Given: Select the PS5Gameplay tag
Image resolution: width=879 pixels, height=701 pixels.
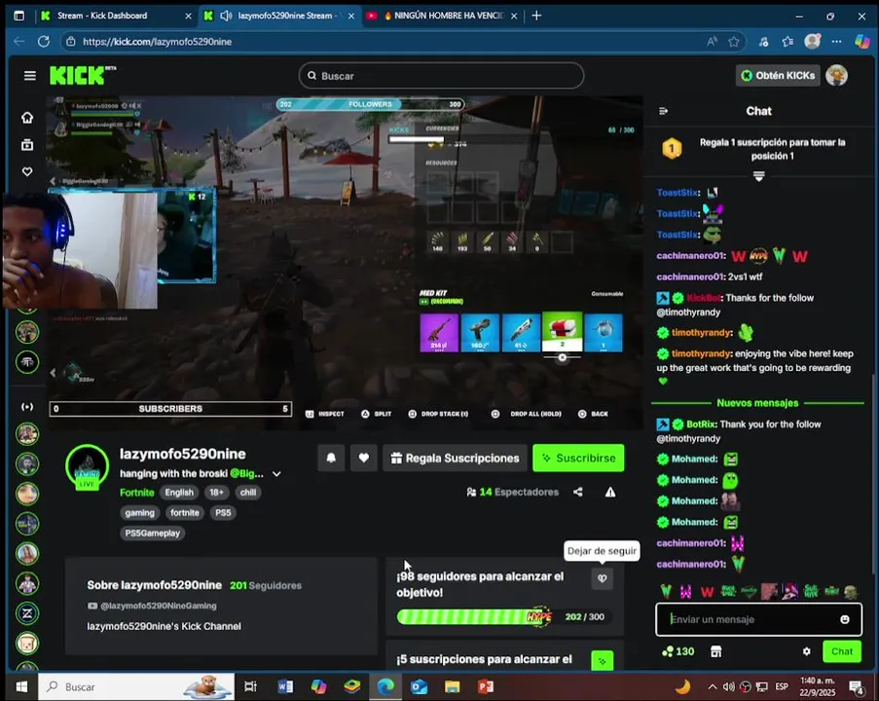Looking at the screenshot, I should click(153, 534).
